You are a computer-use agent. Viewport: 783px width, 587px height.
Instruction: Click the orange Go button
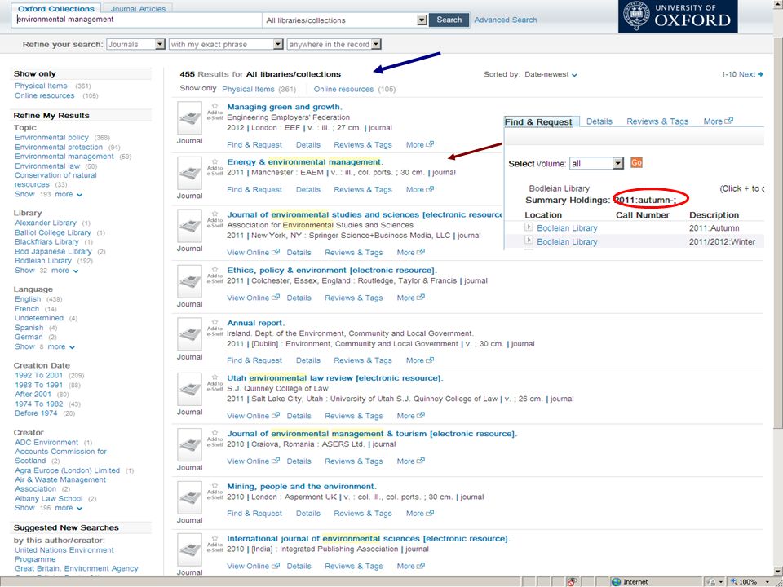click(x=636, y=162)
